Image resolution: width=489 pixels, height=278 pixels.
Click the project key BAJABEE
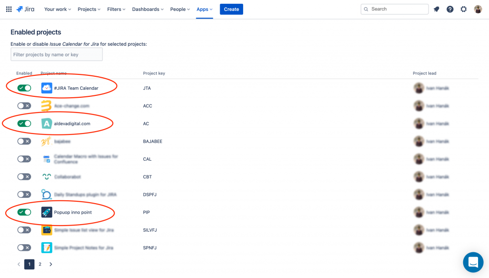[152, 141]
